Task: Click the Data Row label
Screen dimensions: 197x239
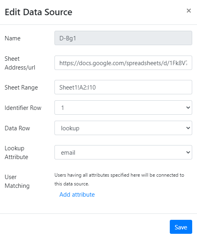Action: [x=17, y=128]
